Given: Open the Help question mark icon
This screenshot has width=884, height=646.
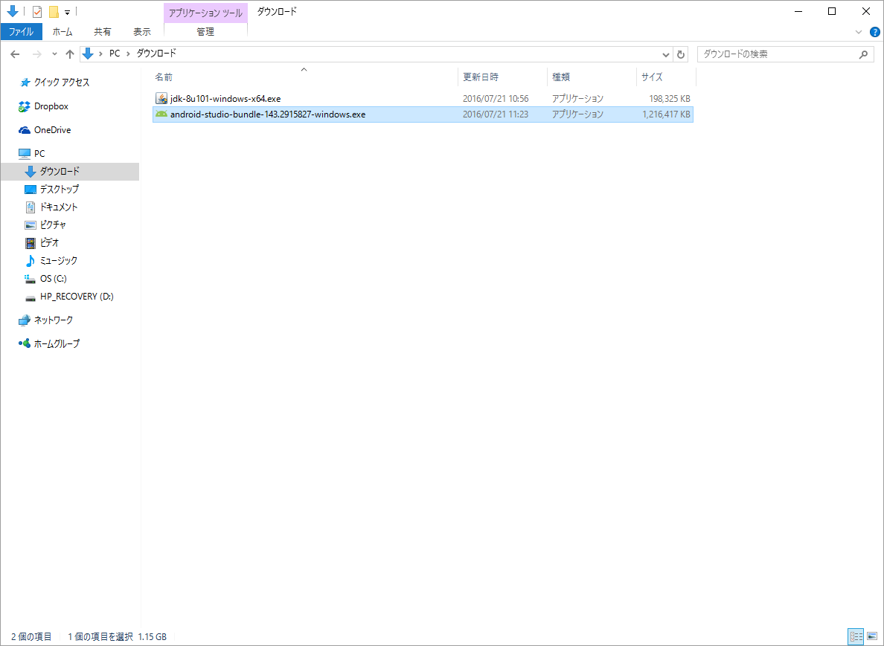Looking at the screenshot, I should coord(875,31).
